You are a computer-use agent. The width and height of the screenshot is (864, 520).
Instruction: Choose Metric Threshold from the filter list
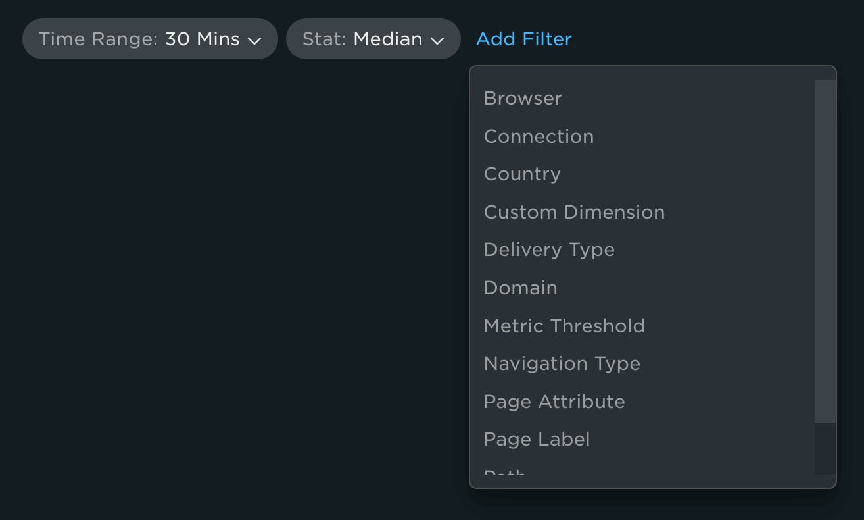point(564,326)
